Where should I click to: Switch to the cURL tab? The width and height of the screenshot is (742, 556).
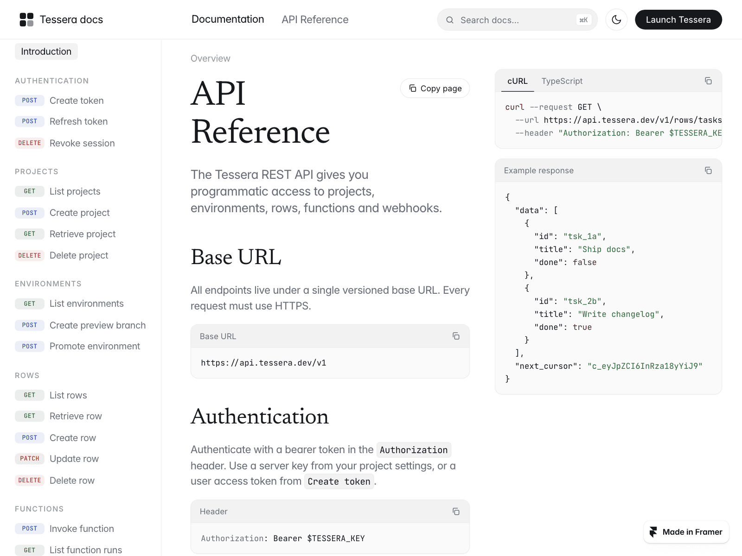[518, 81]
